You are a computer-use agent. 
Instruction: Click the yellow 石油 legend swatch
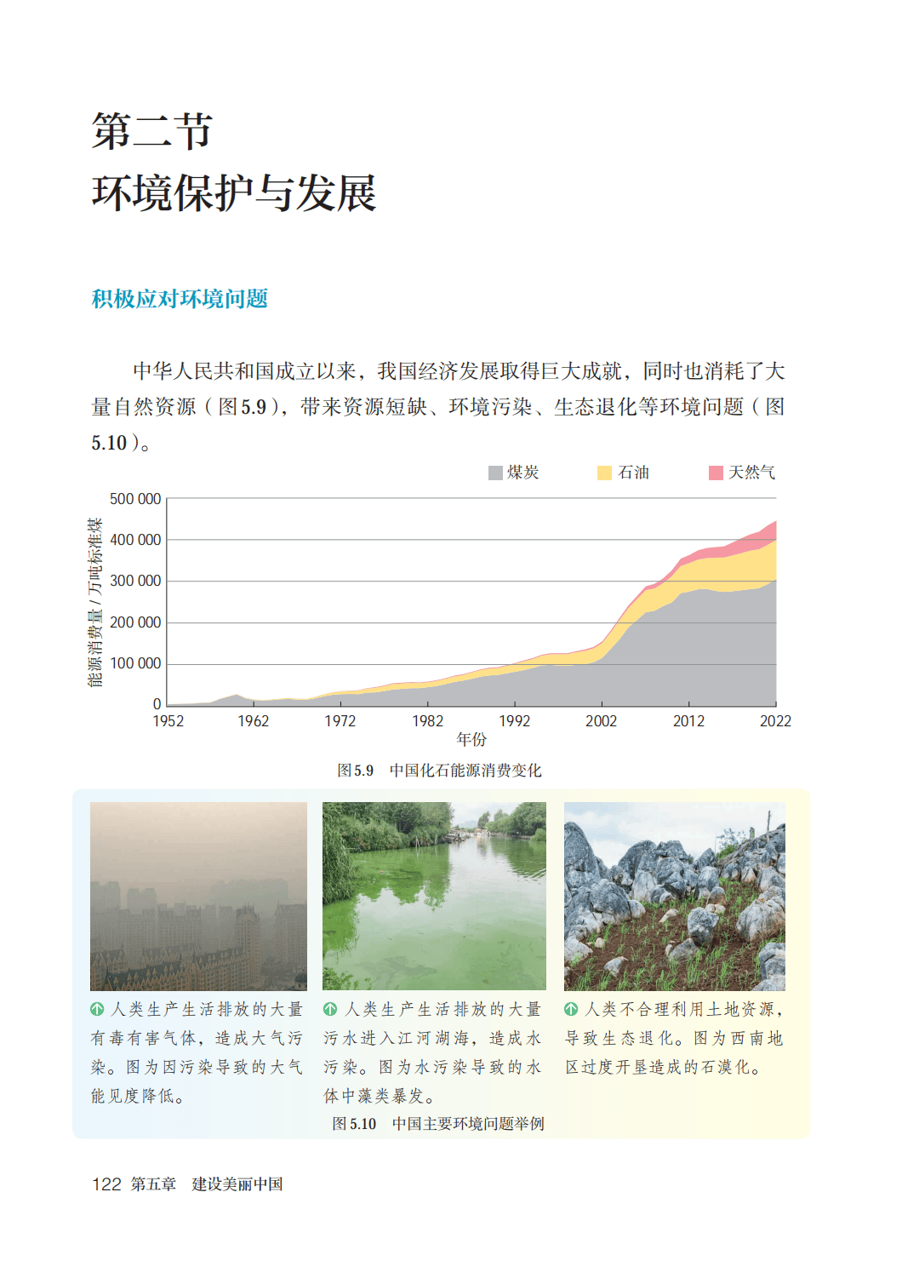[604, 473]
